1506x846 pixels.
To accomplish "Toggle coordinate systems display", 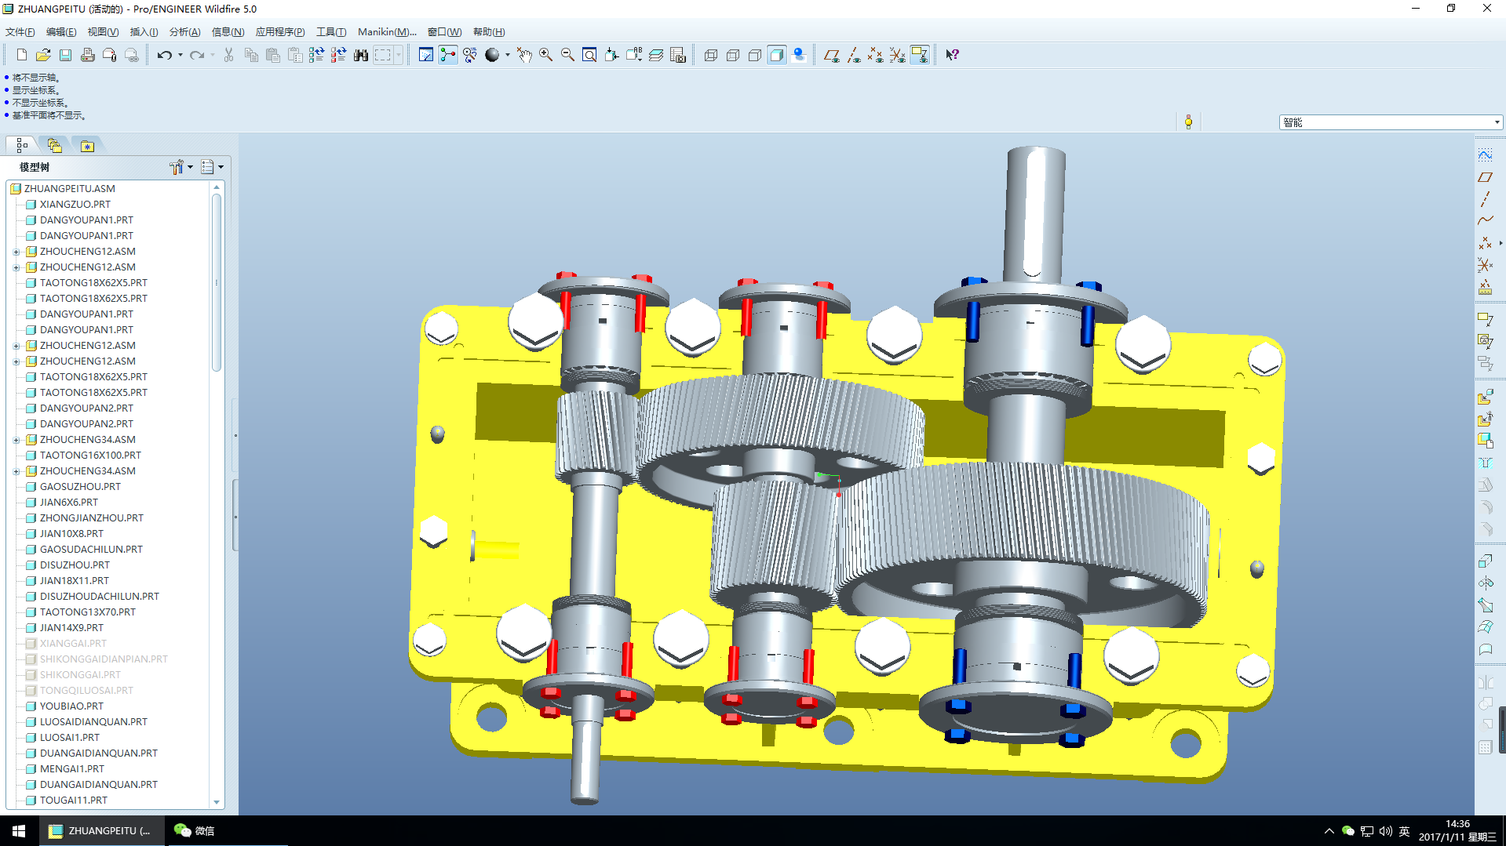I will tap(898, 55).
